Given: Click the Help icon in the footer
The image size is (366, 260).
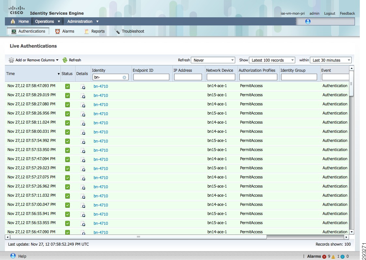Looking at the screenshot, I should 13,256.
